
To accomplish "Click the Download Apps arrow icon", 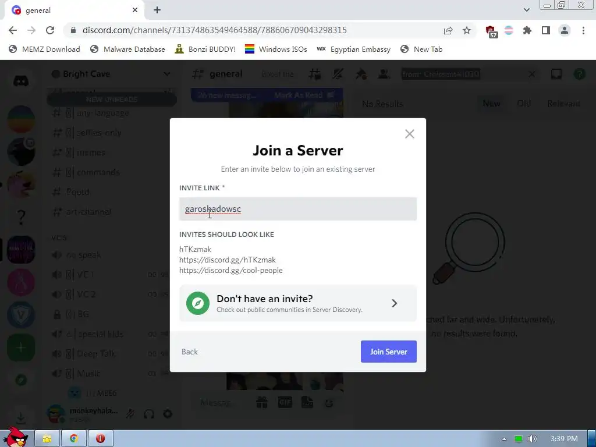I will click(21, 418).
